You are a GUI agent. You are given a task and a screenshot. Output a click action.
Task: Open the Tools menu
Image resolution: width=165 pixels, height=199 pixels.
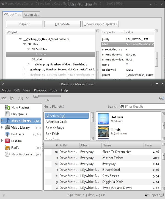(54, 90)
